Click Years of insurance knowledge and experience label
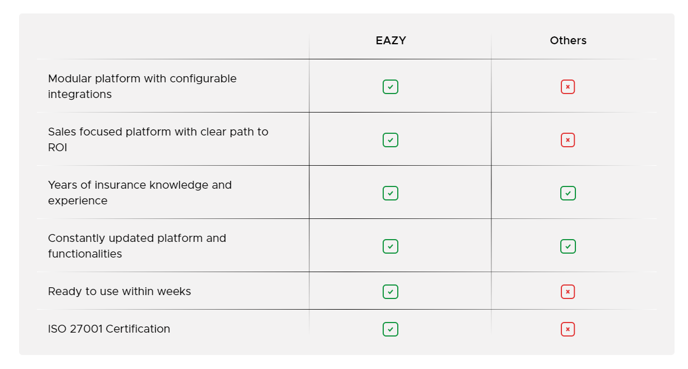Screen dimensions: 688x369 point(140,193)
